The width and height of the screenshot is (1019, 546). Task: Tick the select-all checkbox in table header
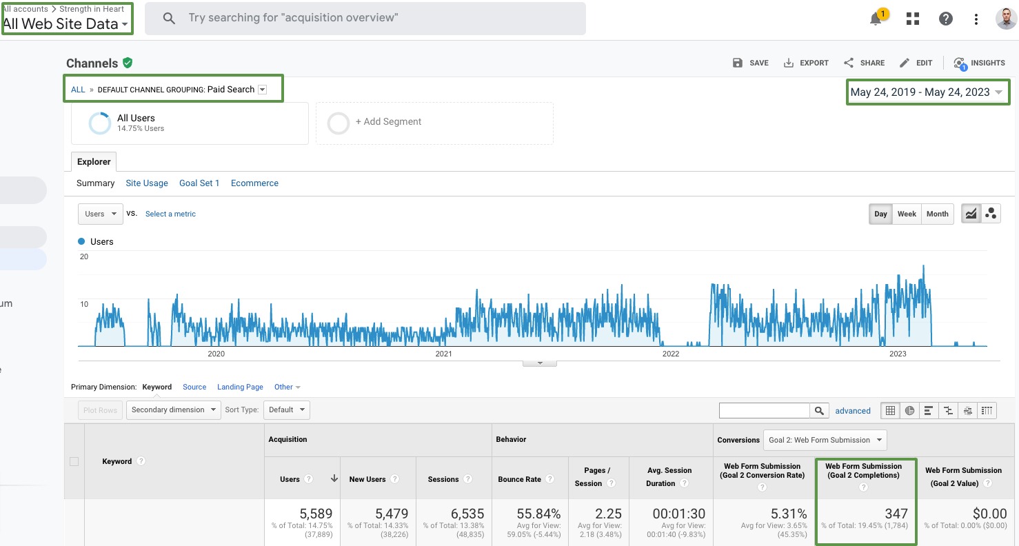(x=74, y=461)
